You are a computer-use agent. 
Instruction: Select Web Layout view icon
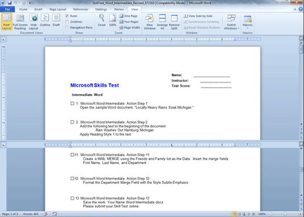click(33, 22)
